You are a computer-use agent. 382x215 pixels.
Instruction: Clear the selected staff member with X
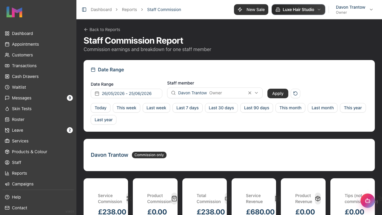coord(250,93)
